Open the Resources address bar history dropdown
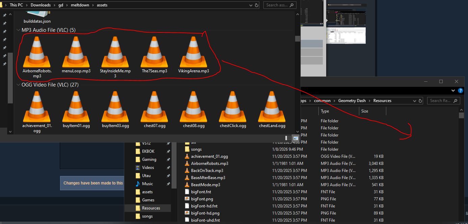 pyautogui.click(x=414, y=101)
